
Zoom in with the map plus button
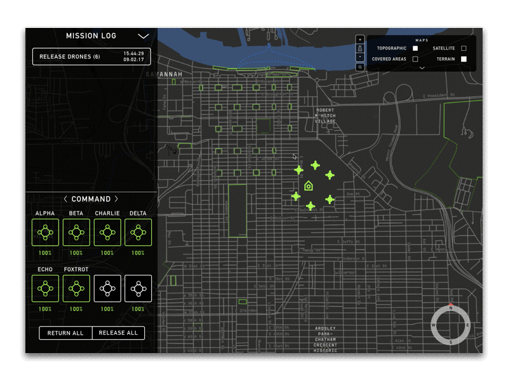click(360, 39)
